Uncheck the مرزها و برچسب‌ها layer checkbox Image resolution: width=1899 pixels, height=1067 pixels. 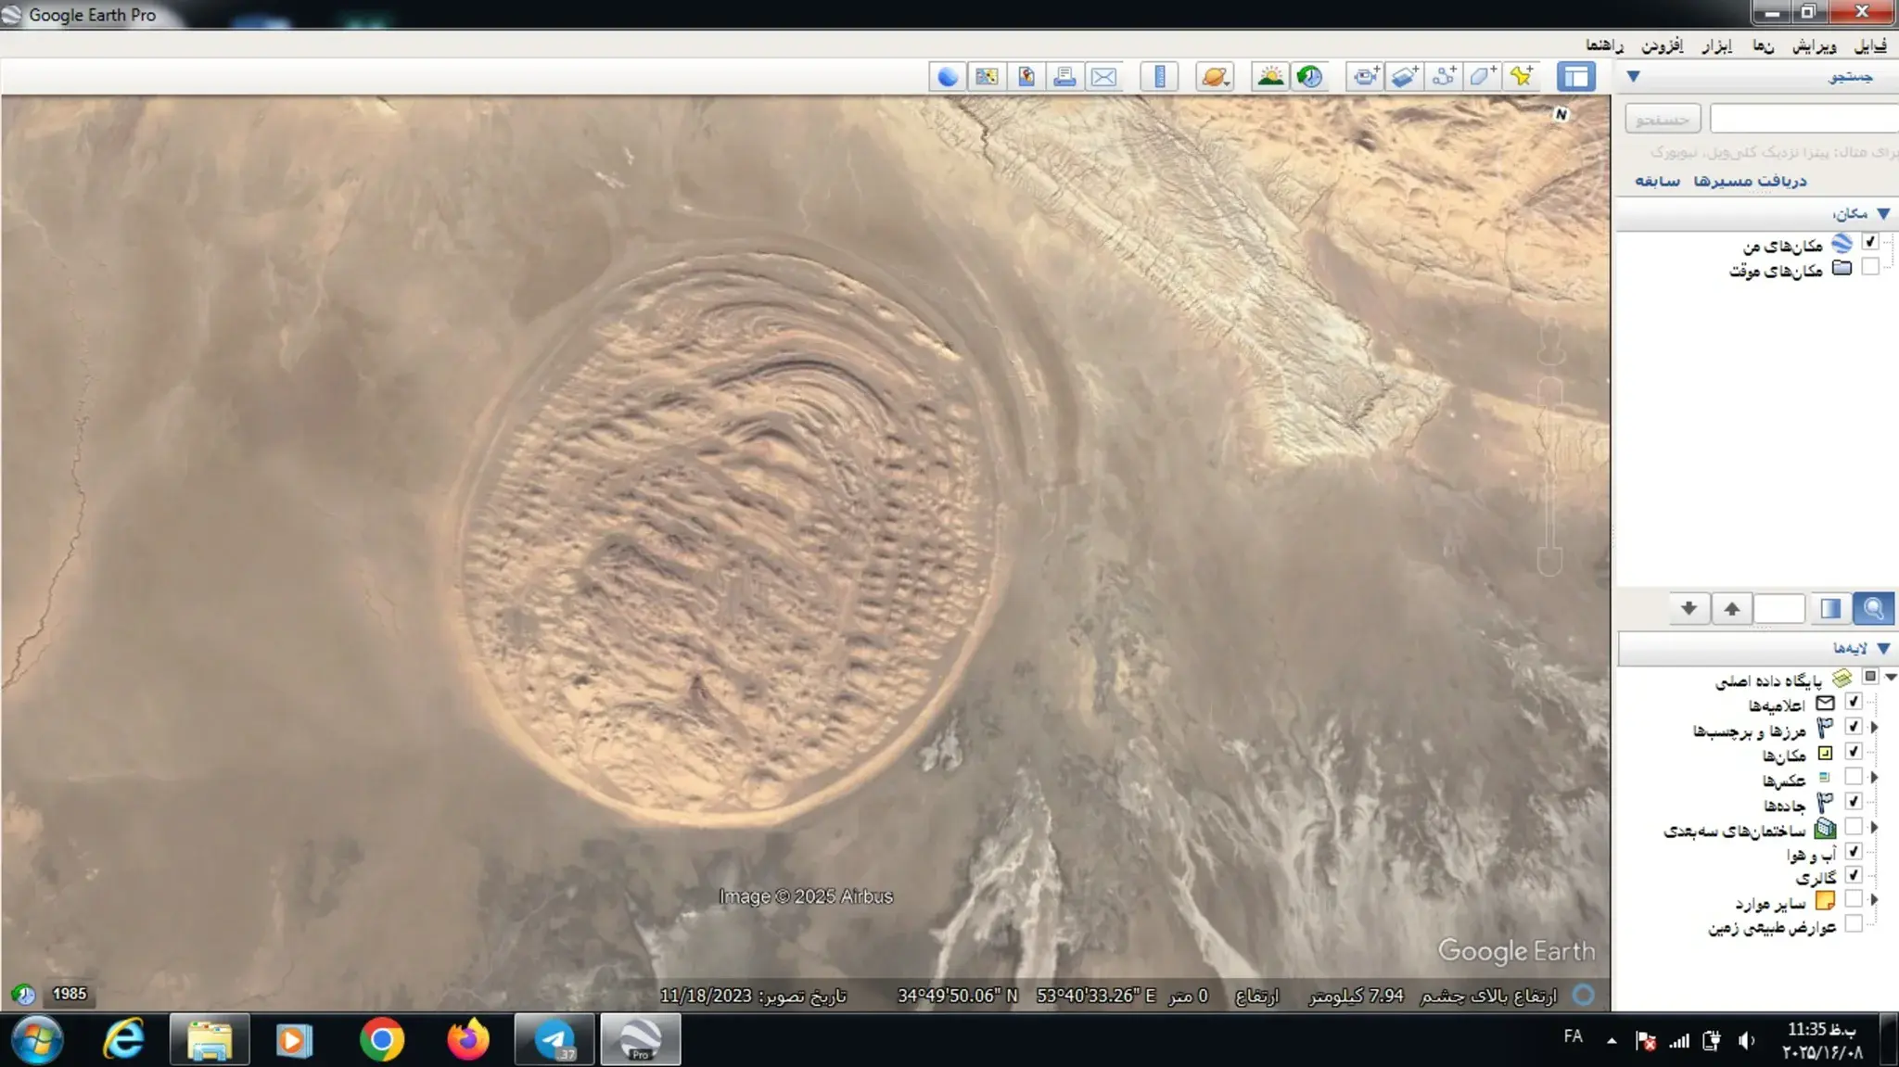(1853, 727)
